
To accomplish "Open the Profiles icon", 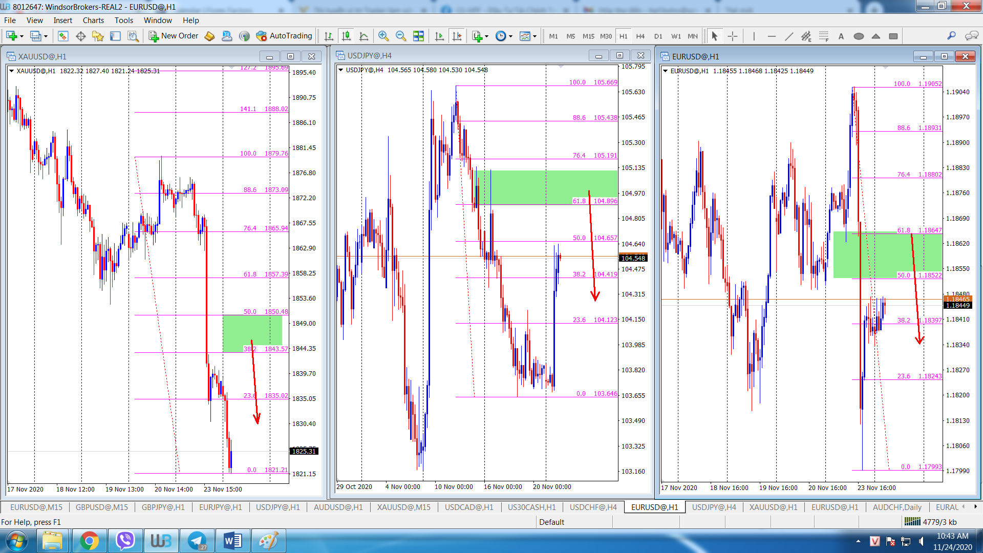I will pyautogui.click(x=35, y=36).
